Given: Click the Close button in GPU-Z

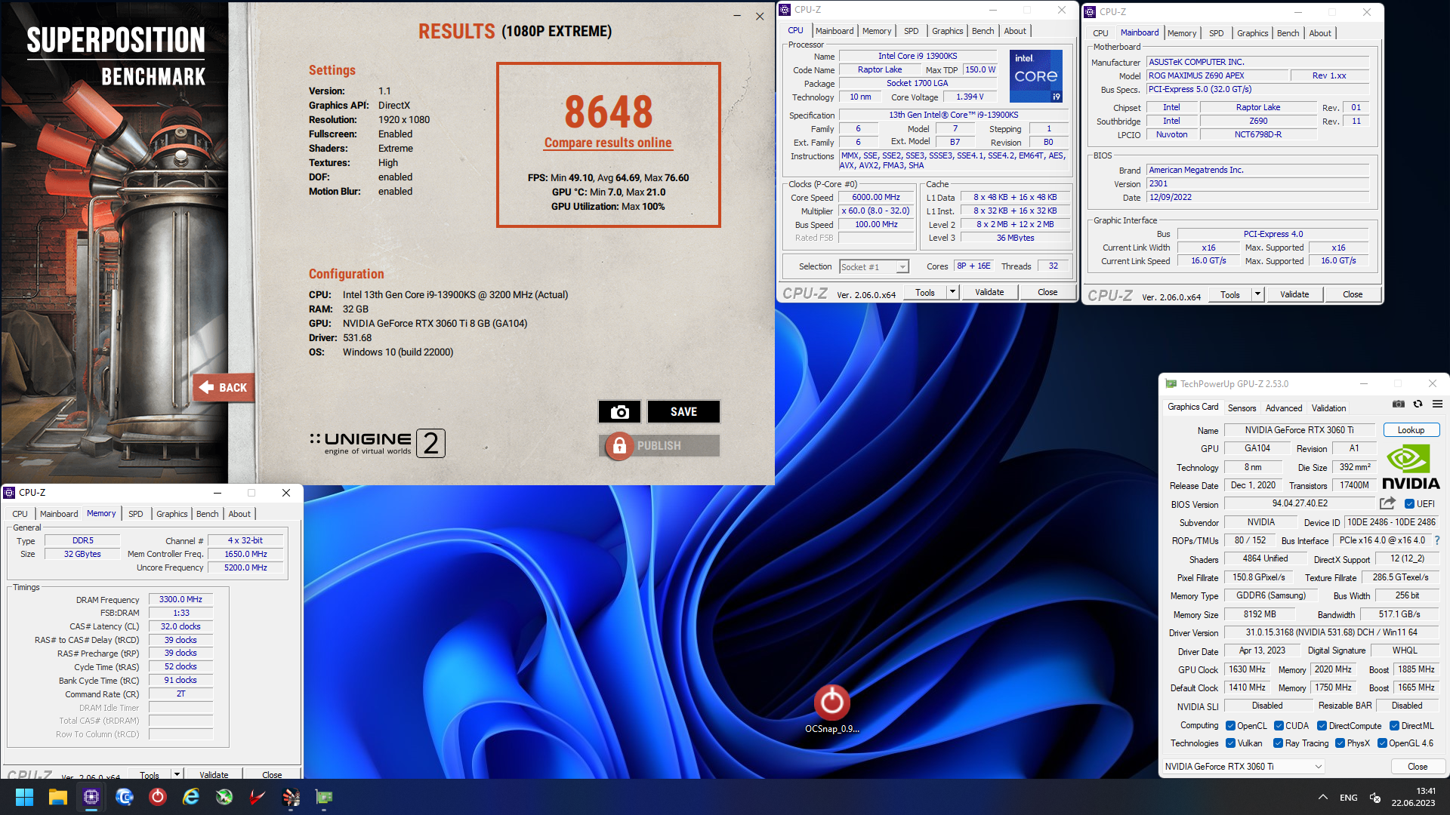Looking at the screenshot, I should 1418,766.
